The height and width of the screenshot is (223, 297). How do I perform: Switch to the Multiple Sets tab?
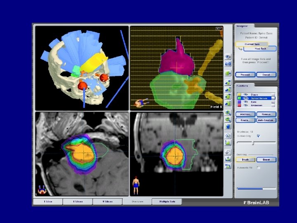pyautogui.click(x=167, y=202)
